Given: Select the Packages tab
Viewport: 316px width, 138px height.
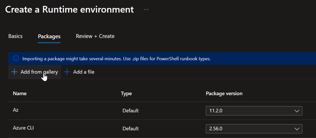Looking at the screenshot, I should click(49, 37).
